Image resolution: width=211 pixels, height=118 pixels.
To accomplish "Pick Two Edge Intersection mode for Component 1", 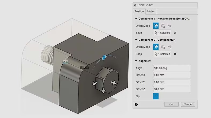I will 169,26.
